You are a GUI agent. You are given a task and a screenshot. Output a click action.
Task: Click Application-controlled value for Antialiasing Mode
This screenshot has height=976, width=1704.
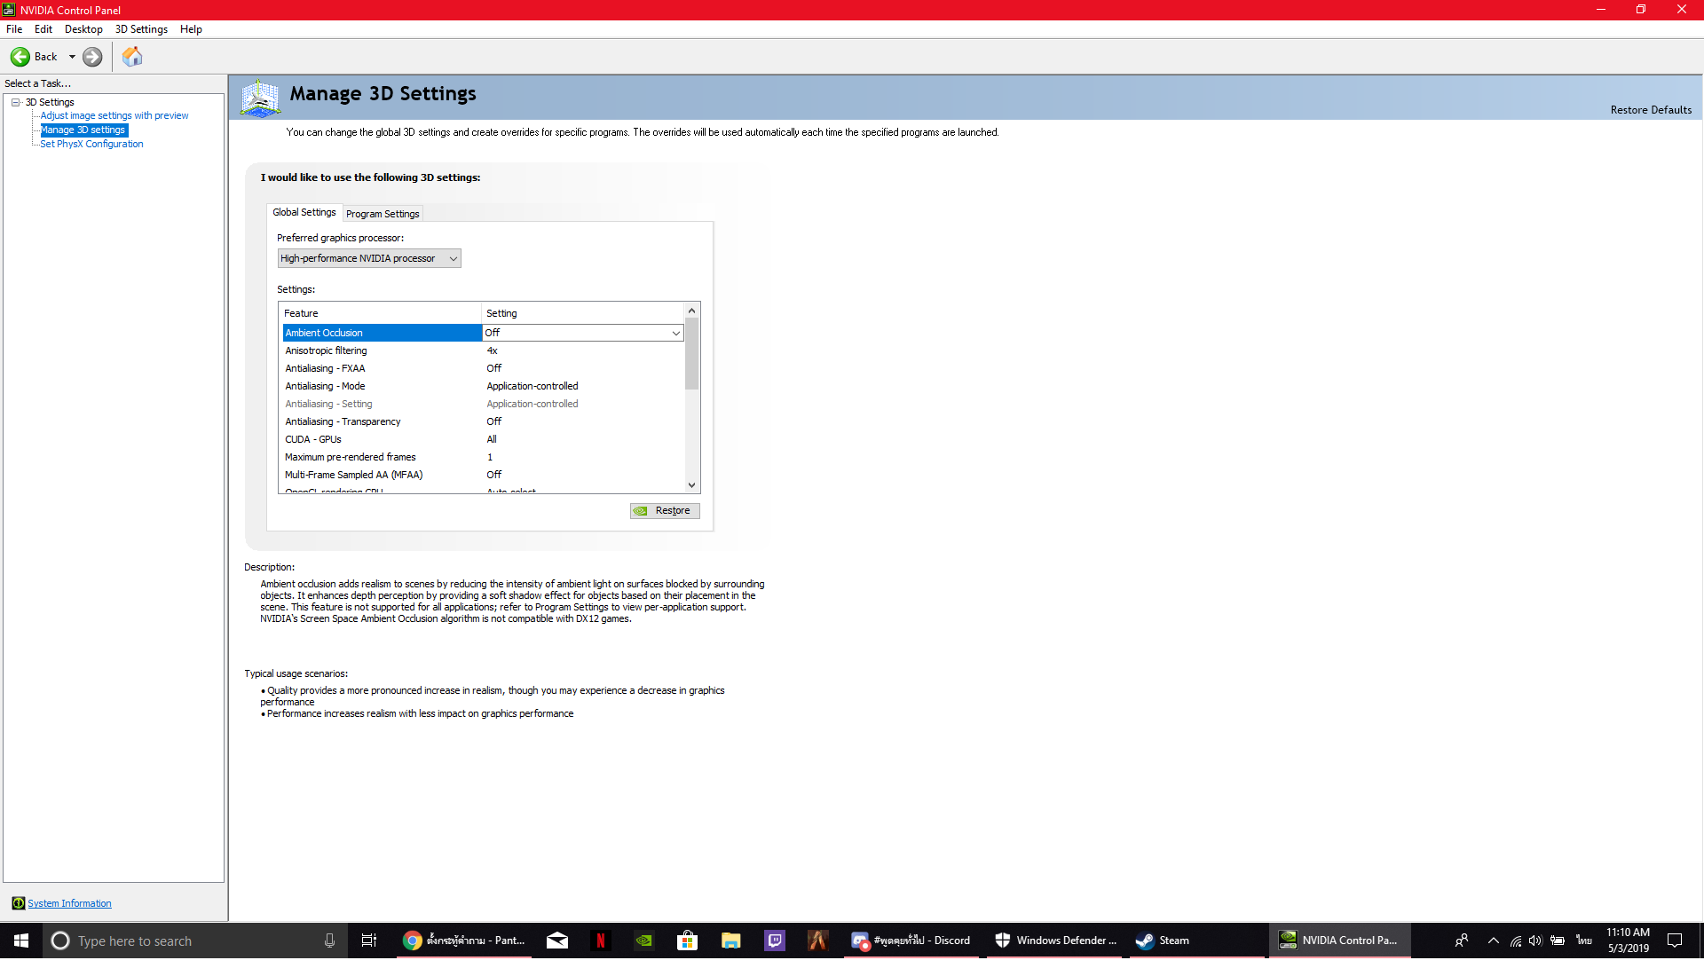pyautogui.click(x=532, y=386)
